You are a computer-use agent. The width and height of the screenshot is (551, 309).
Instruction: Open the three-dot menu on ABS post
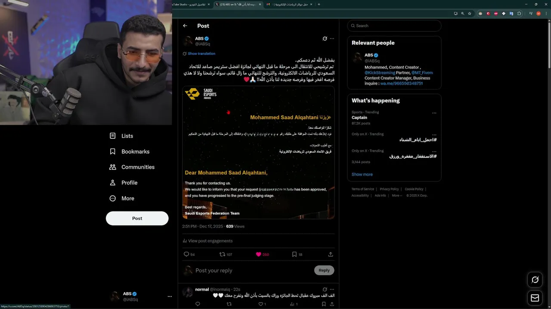click(x=332, y=39)
